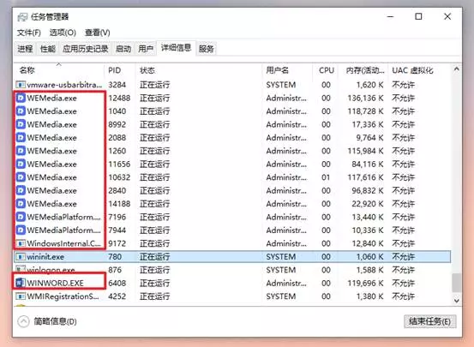Click the WindowsInternal.C... process icon
This screenshot has width=474, height=347.
point(21,243)
